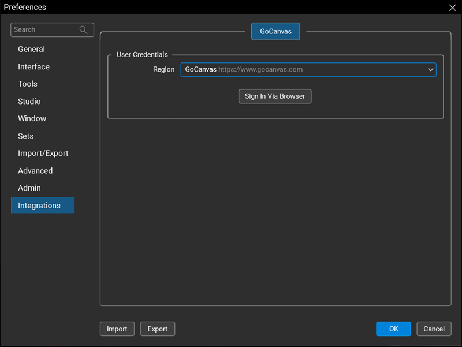The image size is (462, 347).
Task: Expand the Region dropdown arrow
Action: click(430, 69)
